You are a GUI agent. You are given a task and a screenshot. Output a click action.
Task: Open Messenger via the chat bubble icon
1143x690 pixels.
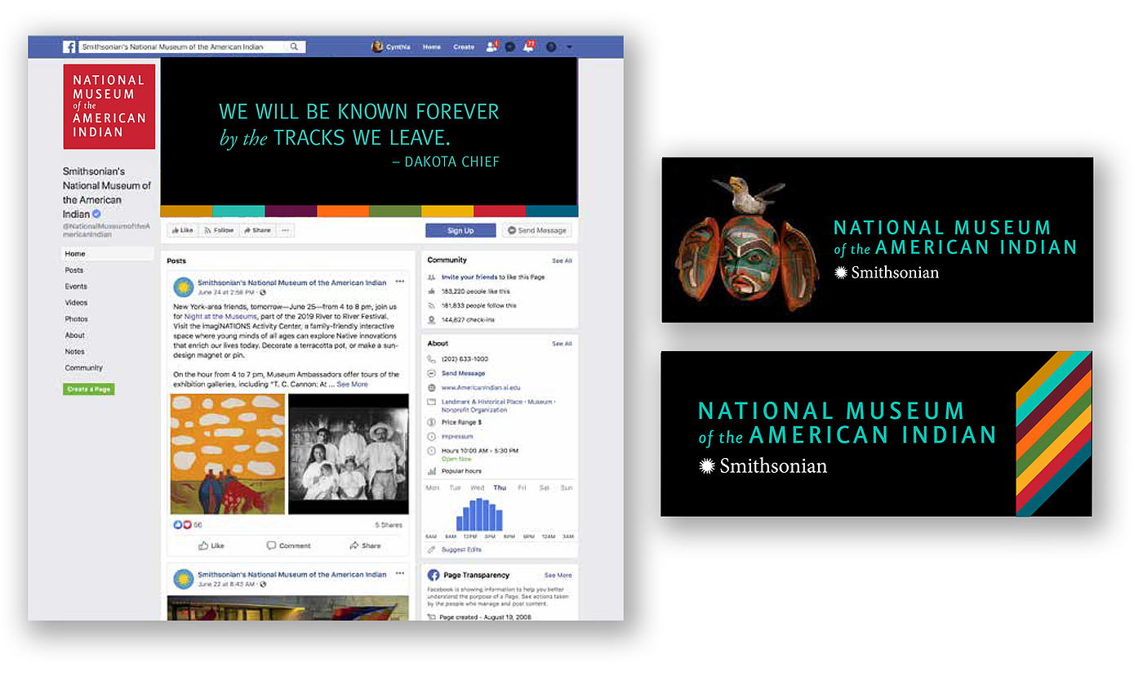pos(509,47)
